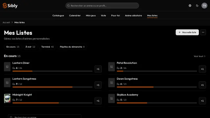
Task: Click Voir tout link
Action: pos(199,56)
